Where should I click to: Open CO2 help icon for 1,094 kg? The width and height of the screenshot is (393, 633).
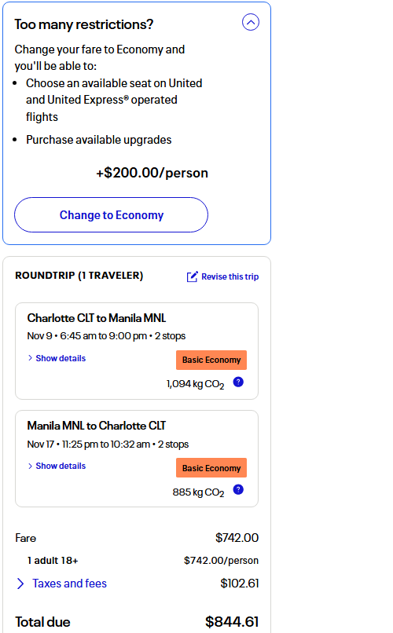pos(238,382)
